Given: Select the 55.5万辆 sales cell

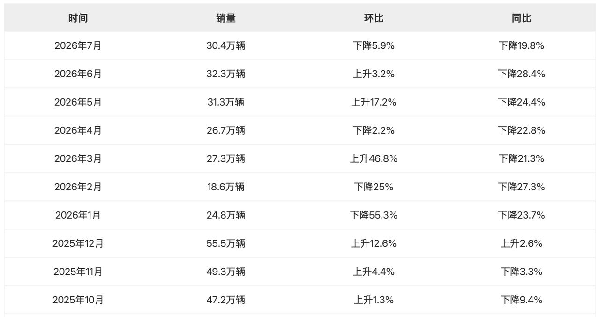Looking at the screenshot, I should [x=226, y=243].
